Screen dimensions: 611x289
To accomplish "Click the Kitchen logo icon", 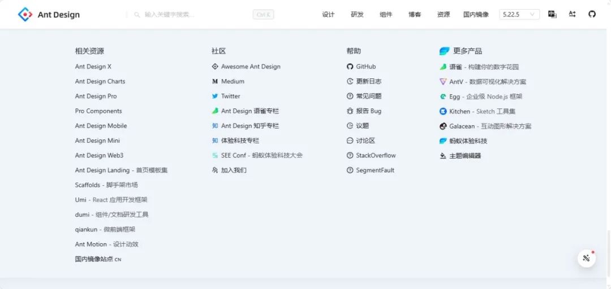I will coord(442,111).
